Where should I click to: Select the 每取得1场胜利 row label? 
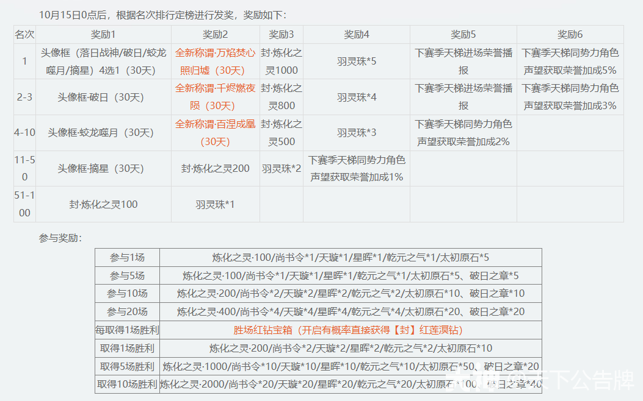point(127,330)
